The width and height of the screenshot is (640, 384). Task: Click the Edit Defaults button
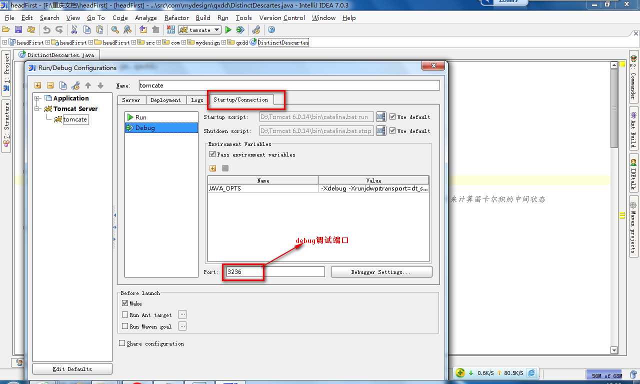tap(72, 369)
